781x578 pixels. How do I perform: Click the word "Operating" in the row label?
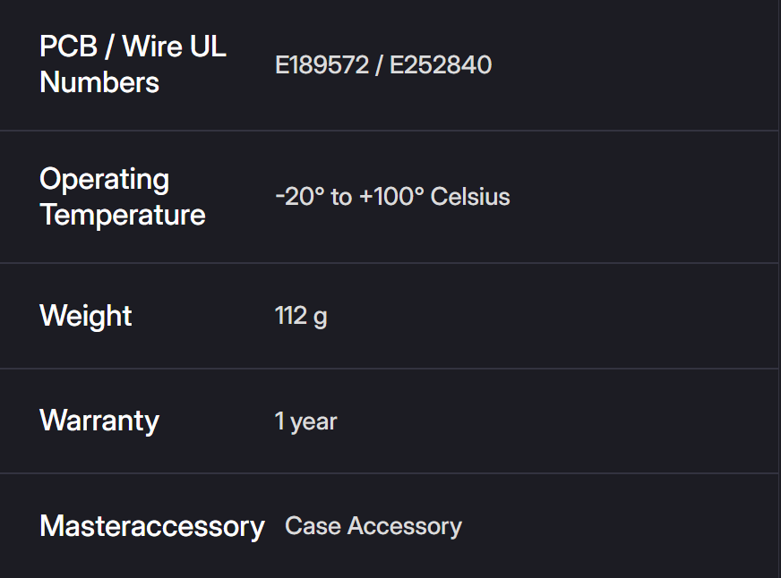104,179
